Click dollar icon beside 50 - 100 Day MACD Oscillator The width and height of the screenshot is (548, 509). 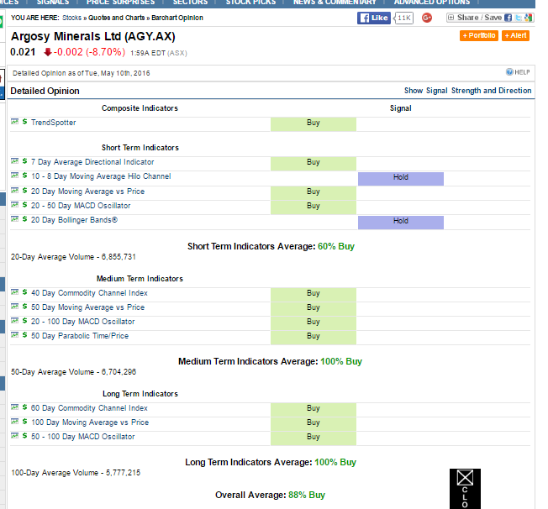(25, 436)
